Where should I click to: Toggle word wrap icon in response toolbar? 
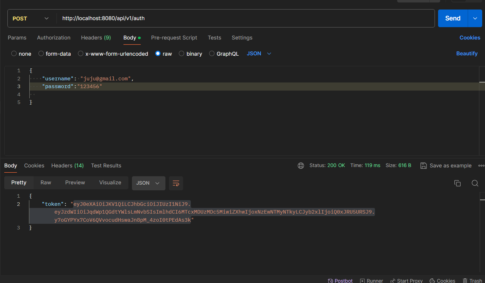176,183
